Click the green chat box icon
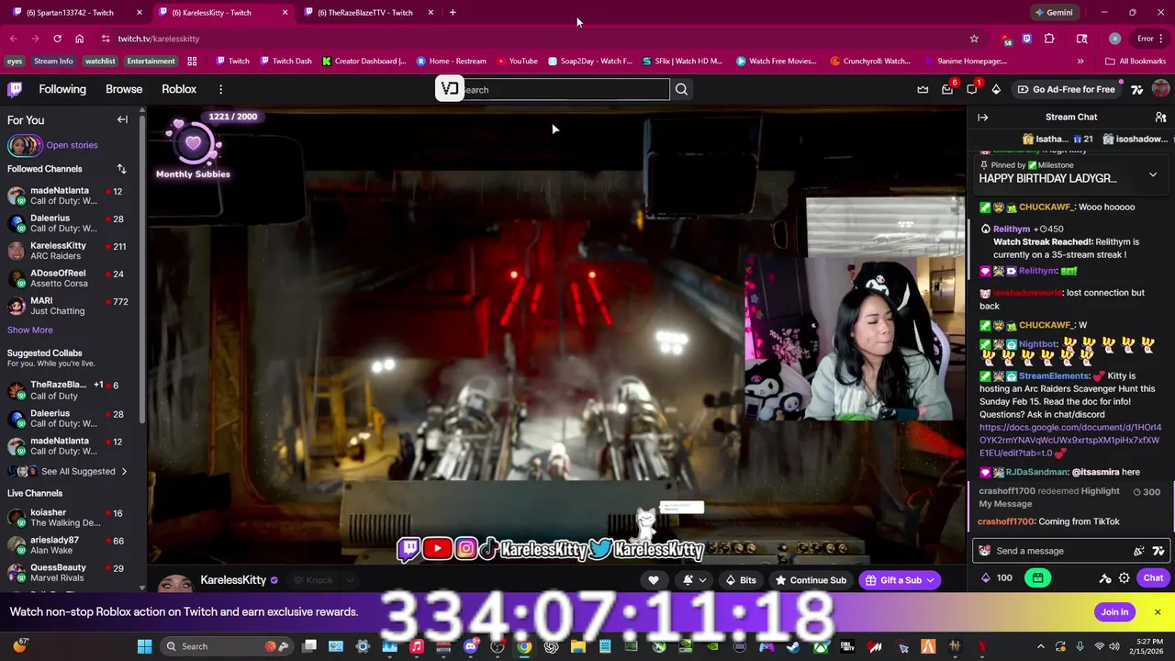The image size is (1175, 661). click(x=1037, y=578)
